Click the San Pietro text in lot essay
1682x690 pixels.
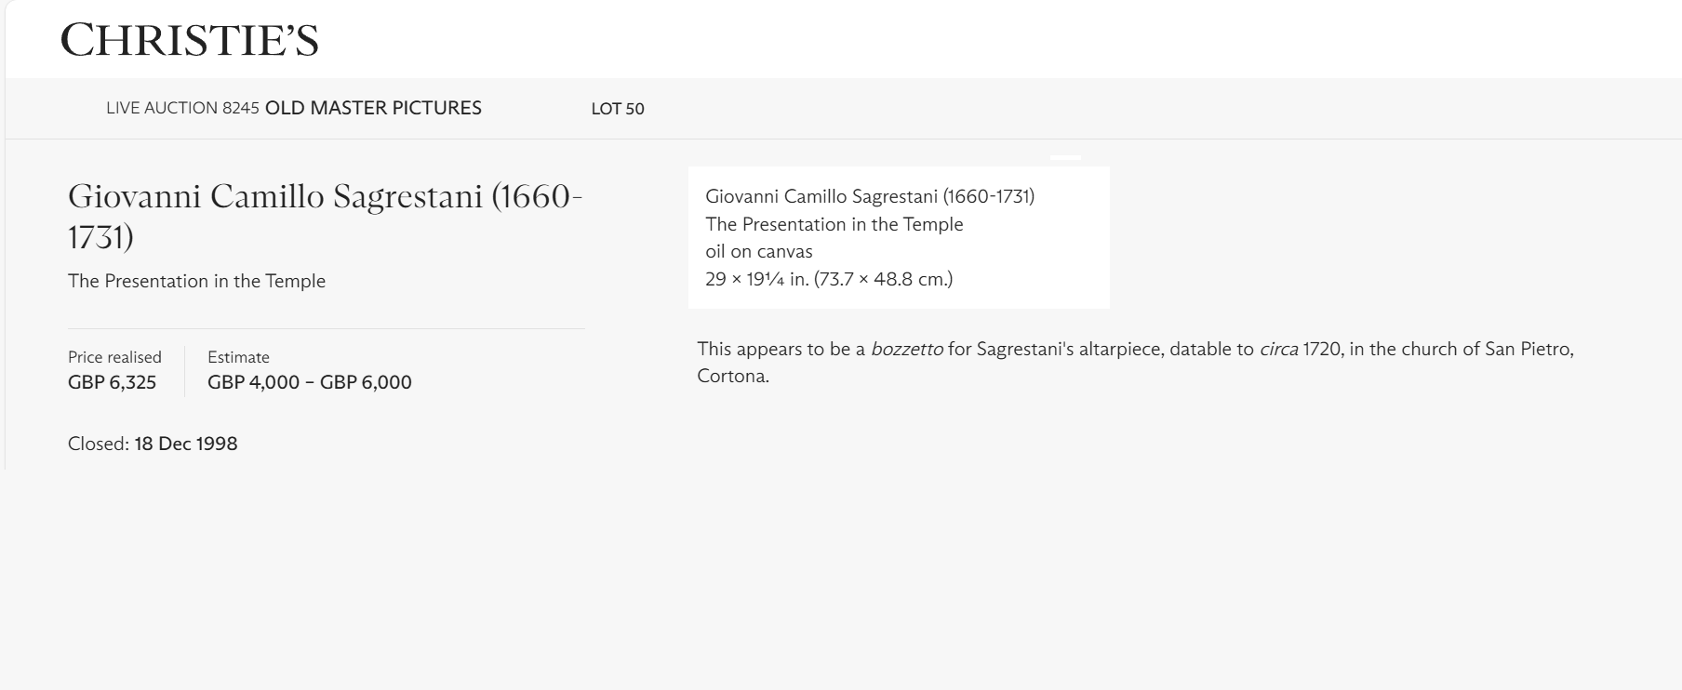click(x=1527, y=350)
